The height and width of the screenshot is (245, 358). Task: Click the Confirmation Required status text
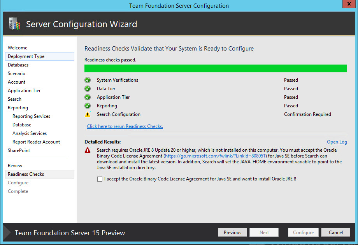click(307, 114)
